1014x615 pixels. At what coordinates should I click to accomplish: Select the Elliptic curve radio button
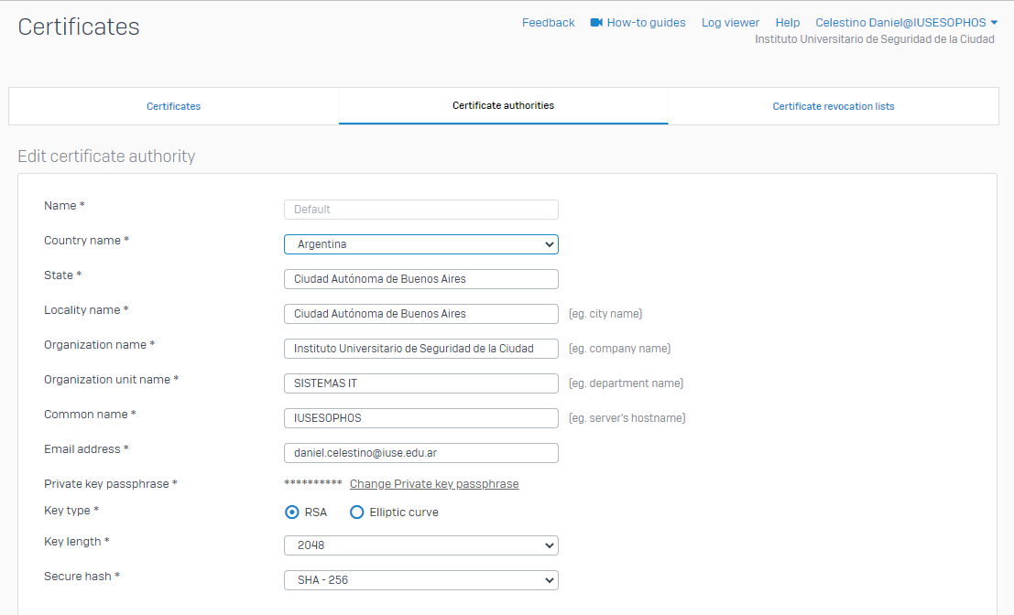pos(357,512)
